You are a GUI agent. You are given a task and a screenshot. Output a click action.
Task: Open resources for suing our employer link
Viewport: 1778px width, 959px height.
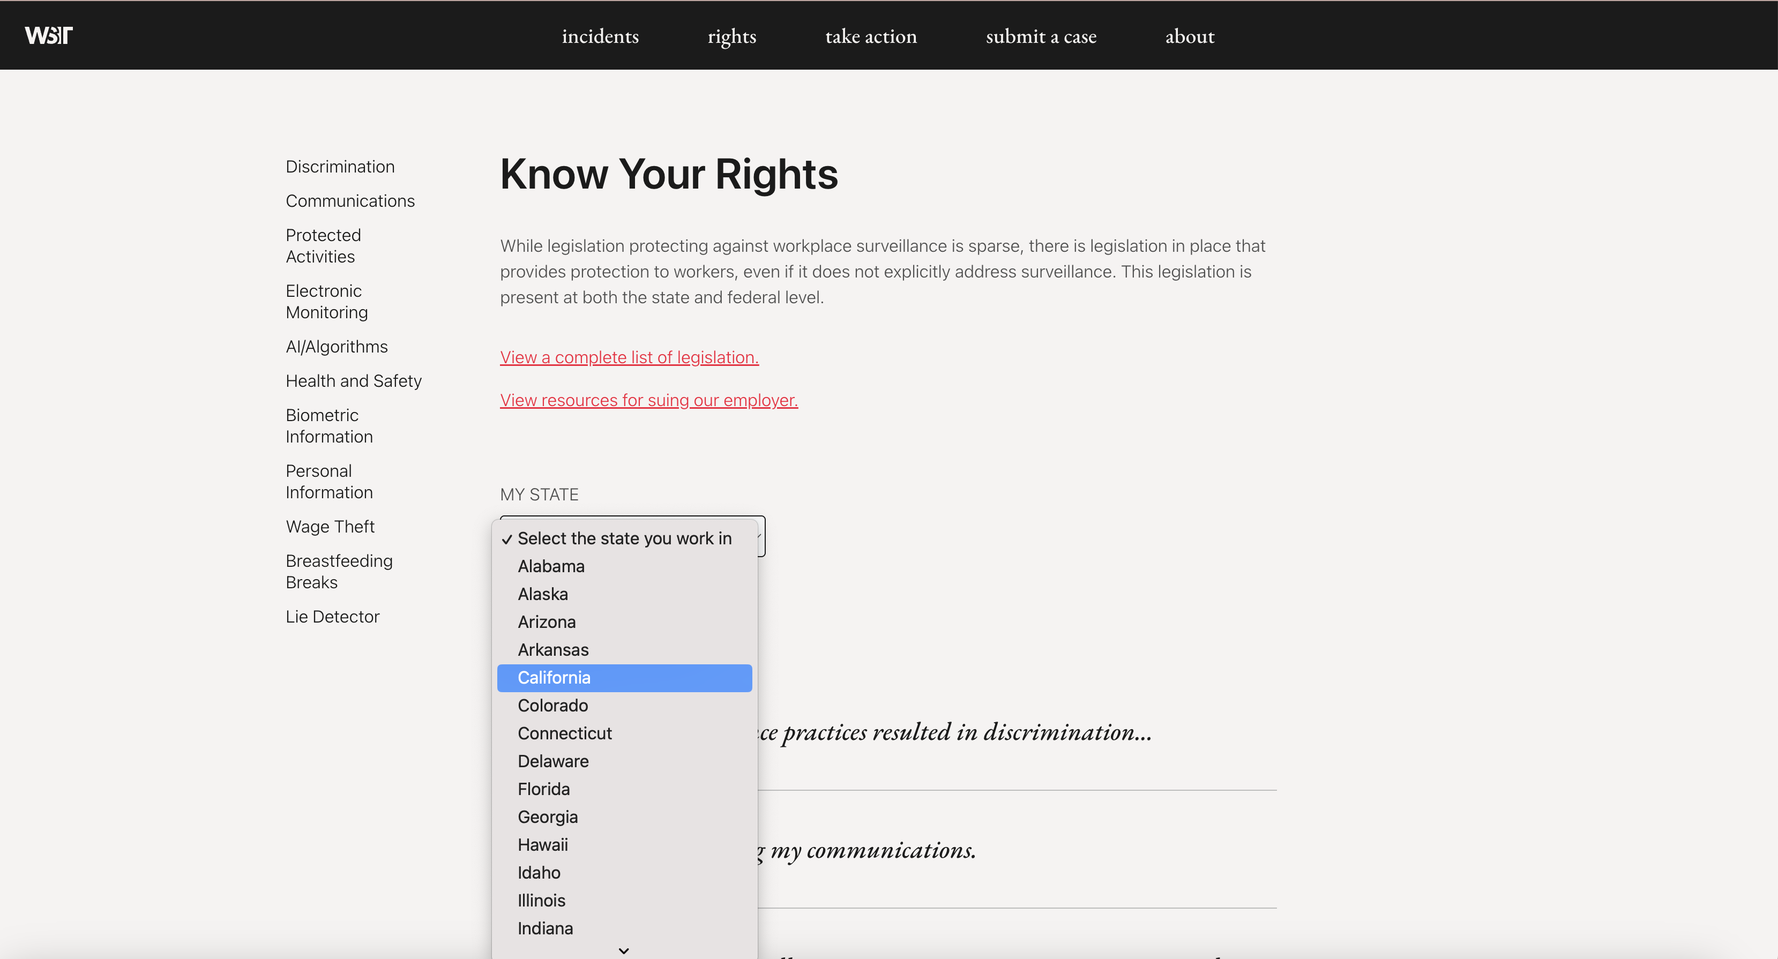point(648,400)
